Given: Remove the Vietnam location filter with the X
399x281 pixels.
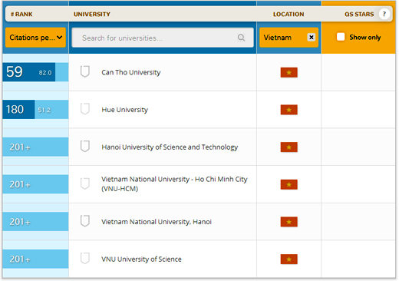Looking at the screenshot, I should click(x=311, y=38).
